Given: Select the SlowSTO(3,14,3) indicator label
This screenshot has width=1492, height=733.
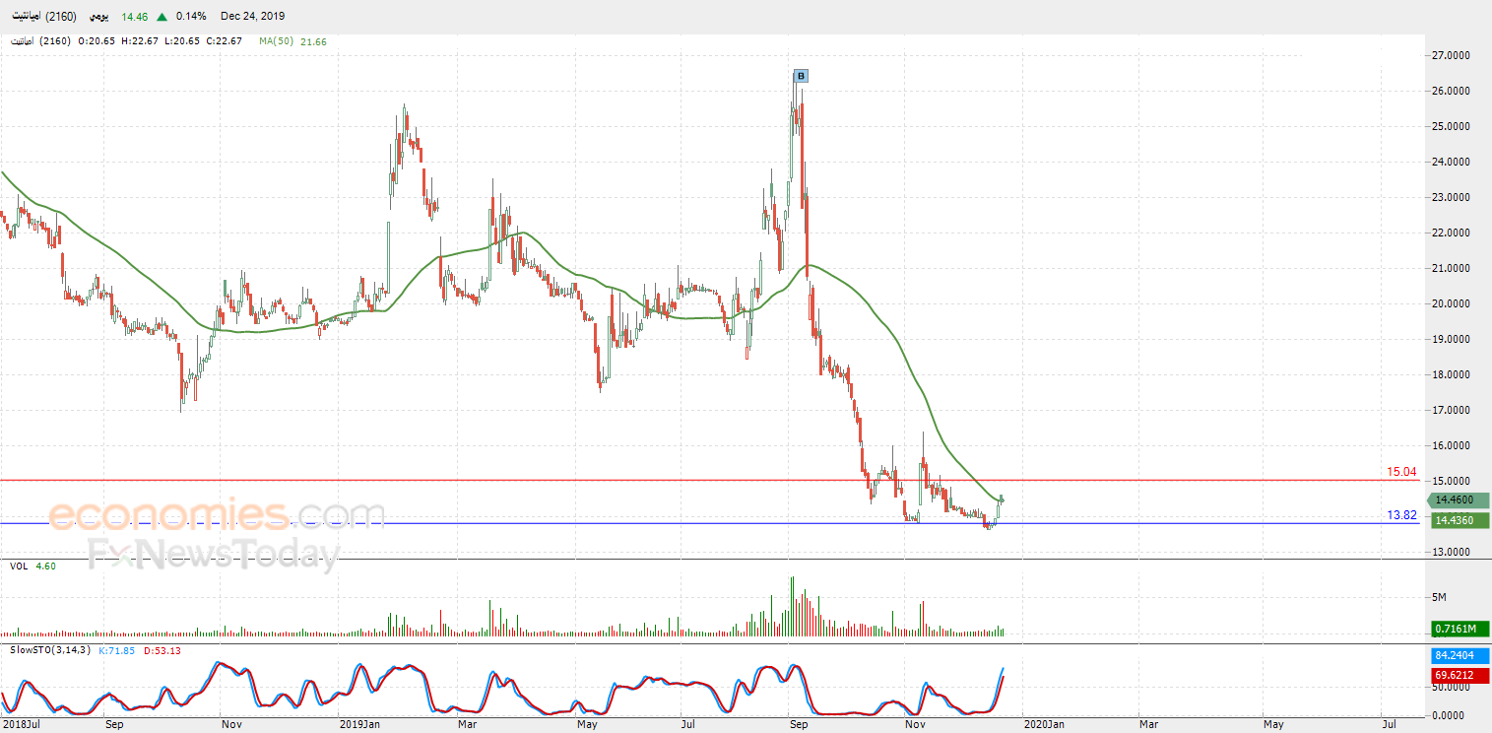Looking at the screenshot, I should click(51, 651).
